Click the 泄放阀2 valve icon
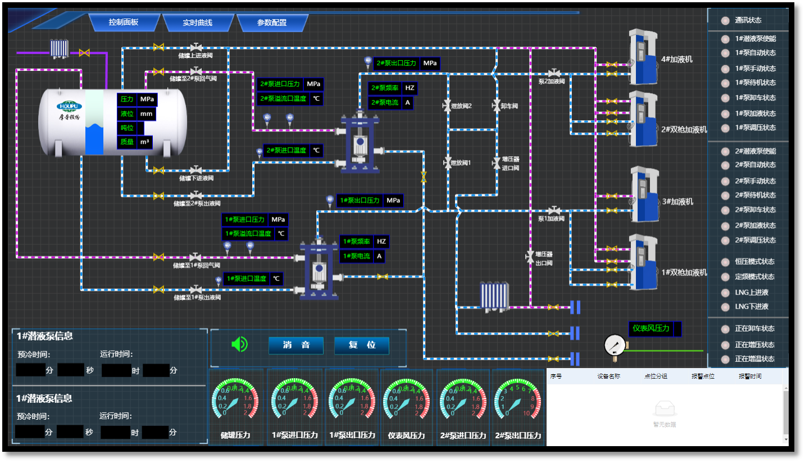Image resolution: width=805 pixels, height=463 pixels. pos(448,105)
